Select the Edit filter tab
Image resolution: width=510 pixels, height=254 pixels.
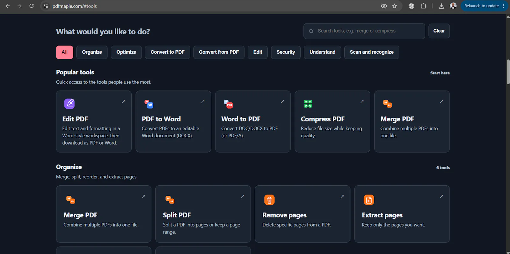click(x=258, y=52)
